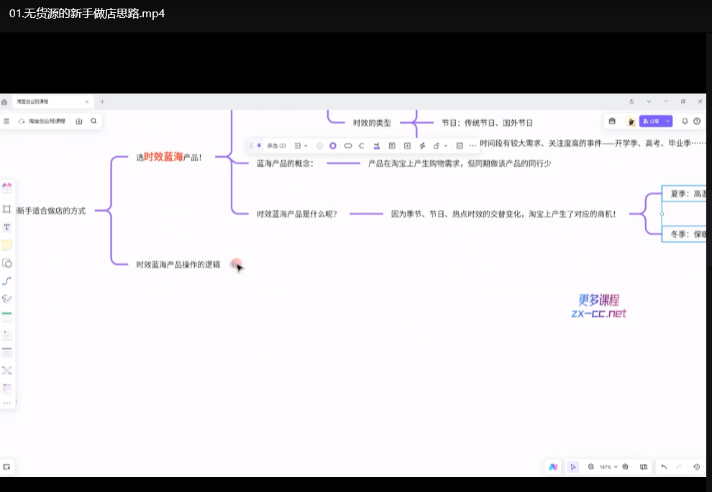Image resolution: width=712 pixels, height=492 pixels.
Task: Open the help question mark icon
Action: (x=697, y=122)
